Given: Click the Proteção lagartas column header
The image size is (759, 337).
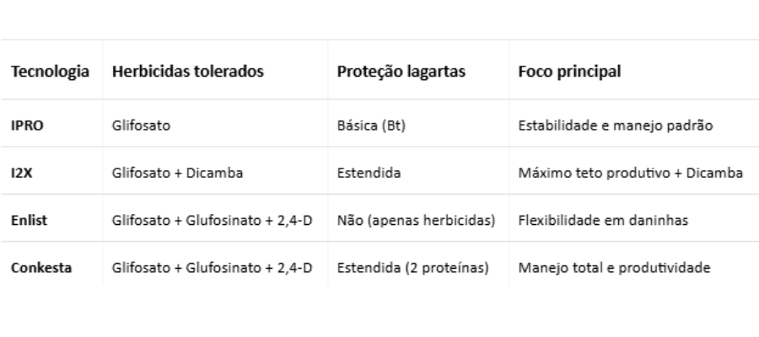Looking at the screenshot, I should [399, 72].
